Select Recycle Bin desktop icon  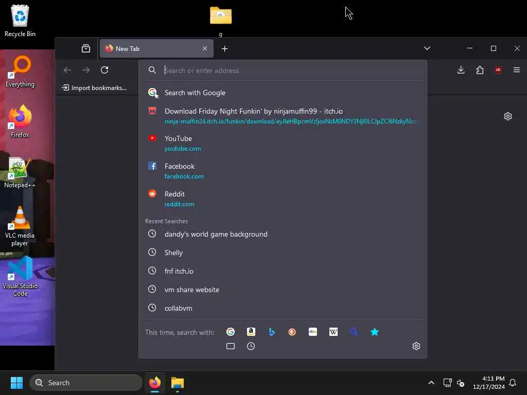(x=20, y=21)
